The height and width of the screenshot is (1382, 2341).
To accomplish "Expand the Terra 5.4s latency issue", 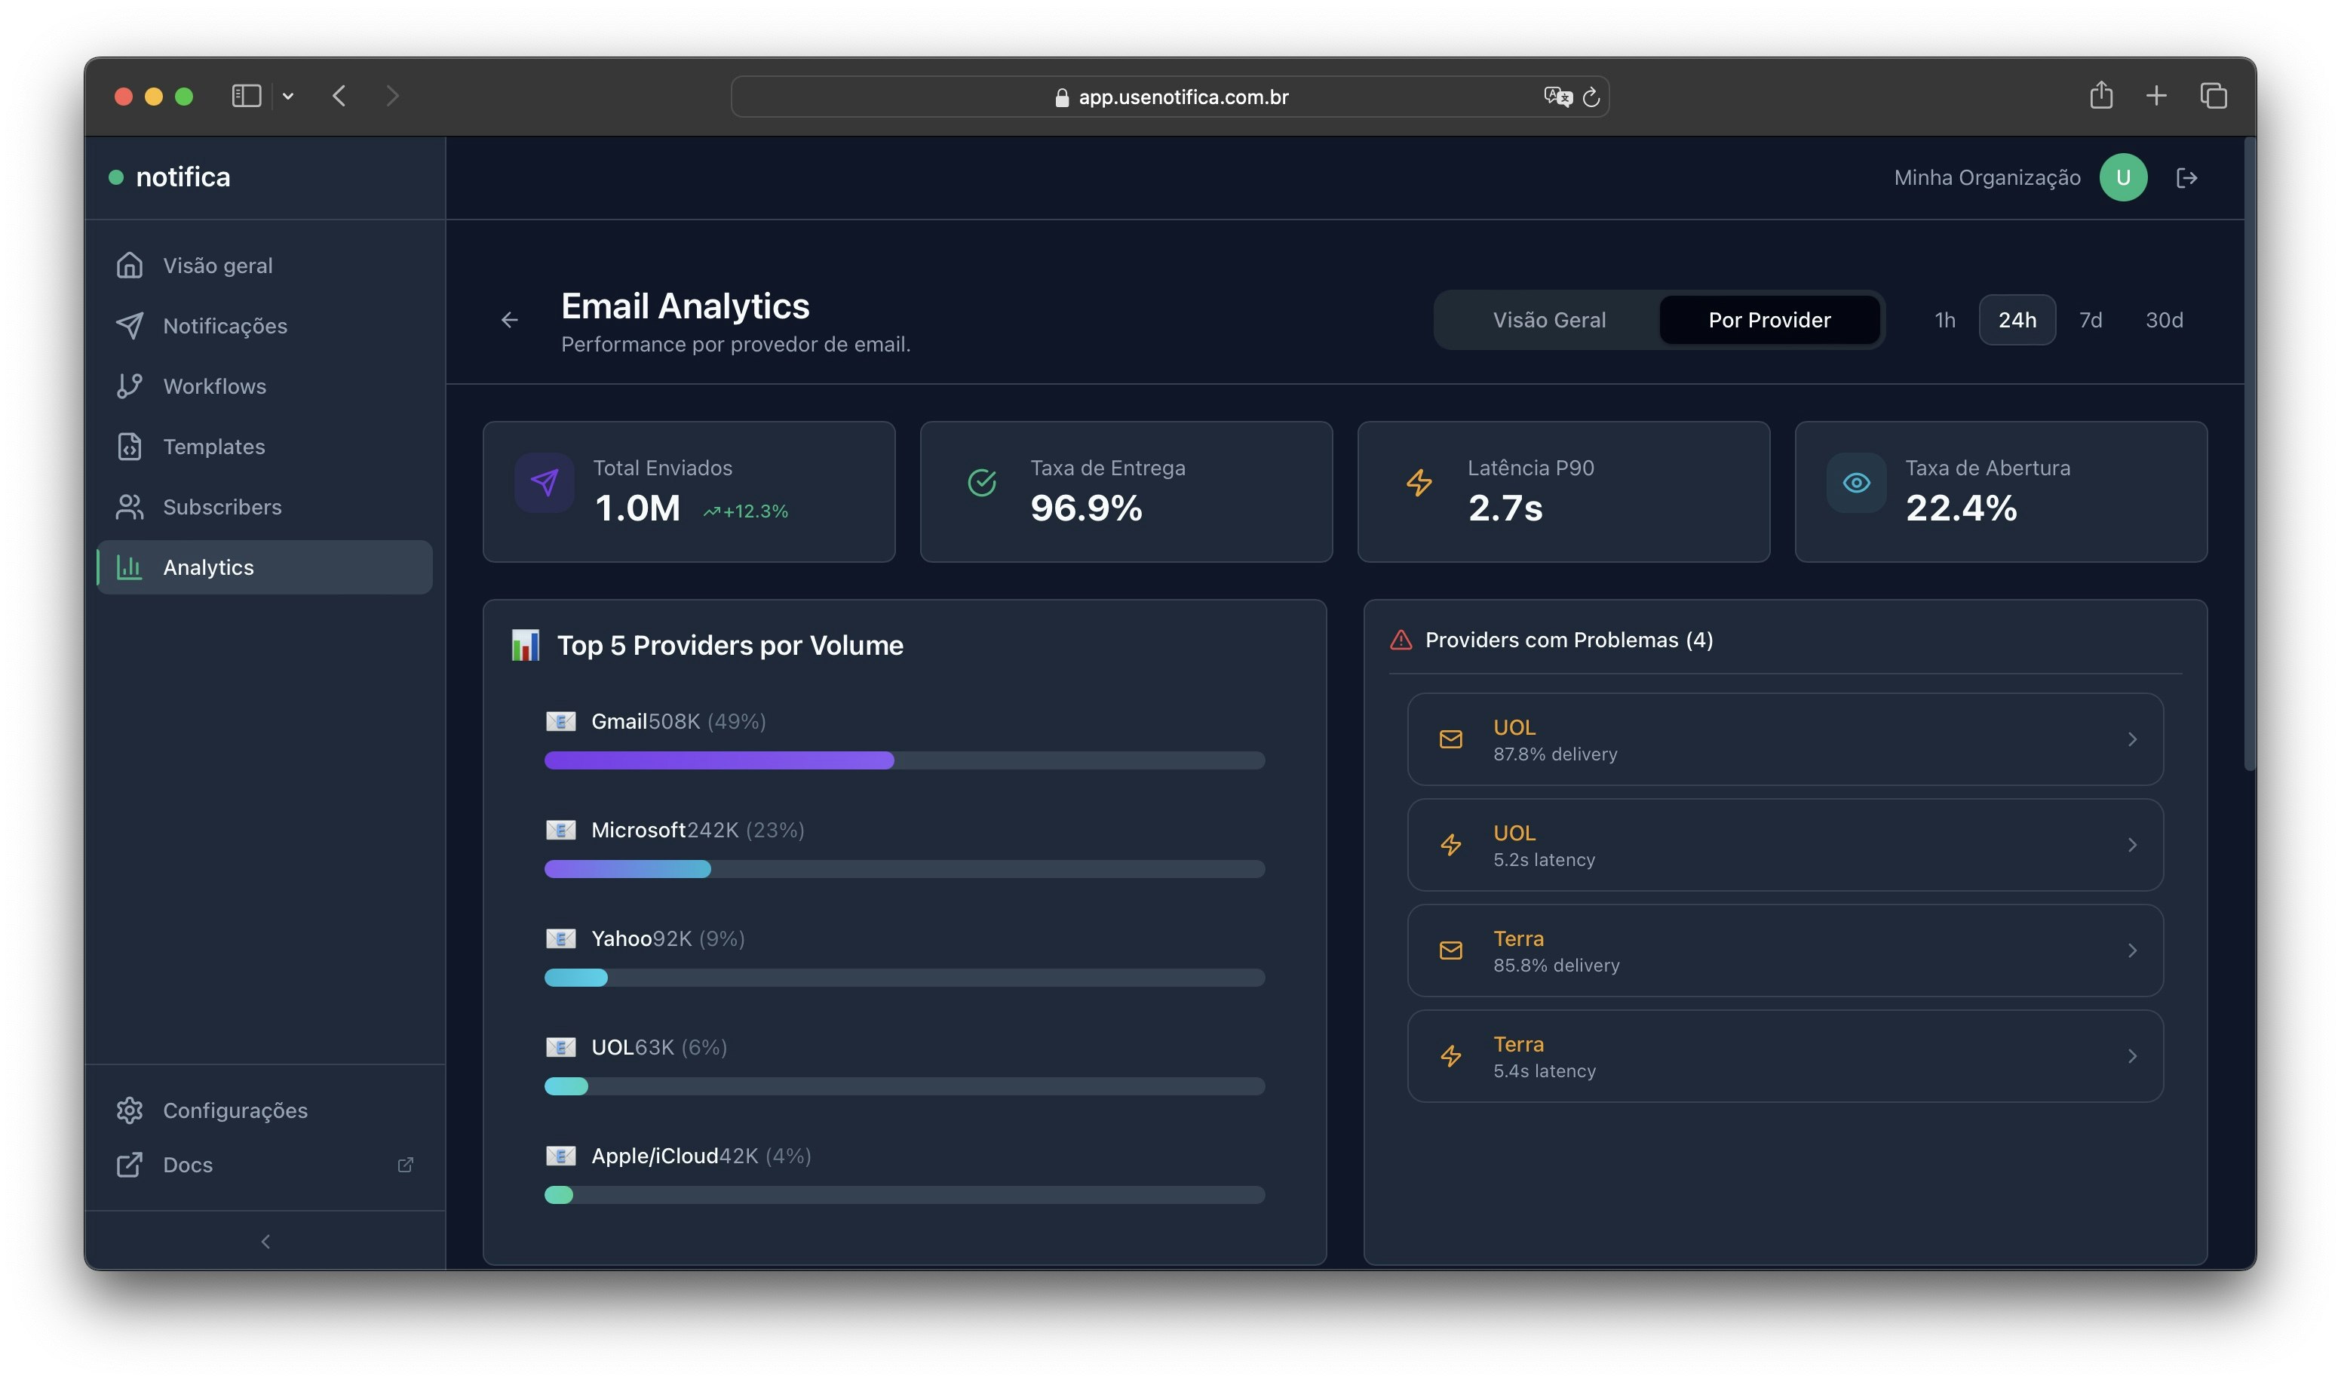I will point(1784,1056).
